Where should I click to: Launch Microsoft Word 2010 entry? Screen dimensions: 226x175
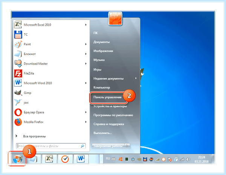(51, 83)
